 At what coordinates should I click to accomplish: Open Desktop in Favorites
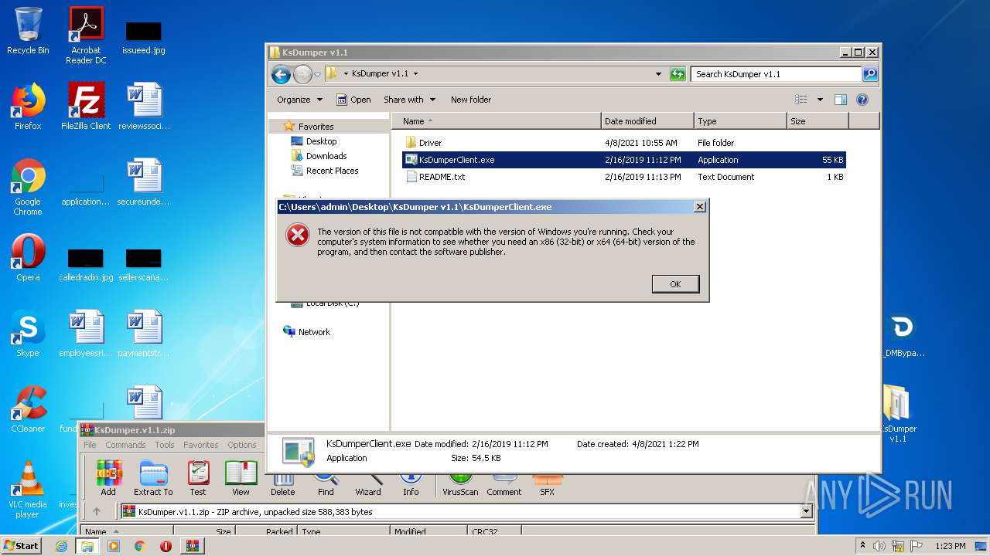(321, 141)
